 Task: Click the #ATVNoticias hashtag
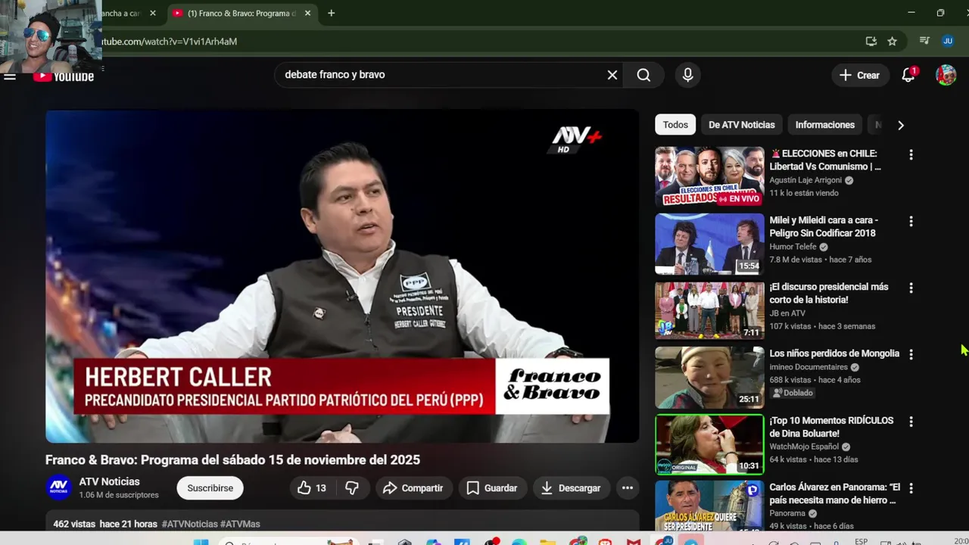point(189,524)
